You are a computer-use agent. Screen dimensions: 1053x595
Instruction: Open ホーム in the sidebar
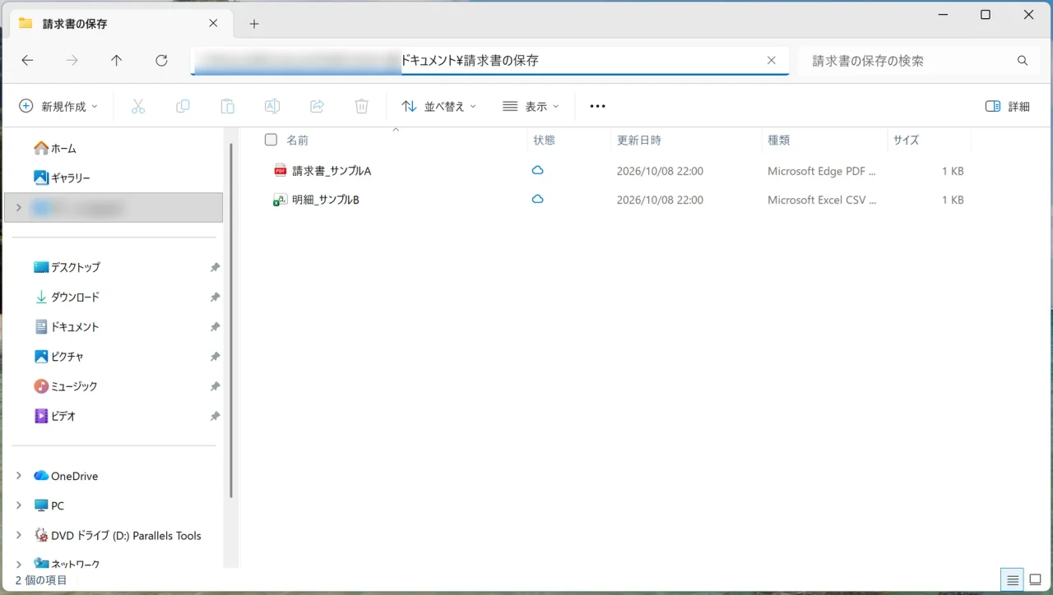pyautogui.click(x=55, y=148)
